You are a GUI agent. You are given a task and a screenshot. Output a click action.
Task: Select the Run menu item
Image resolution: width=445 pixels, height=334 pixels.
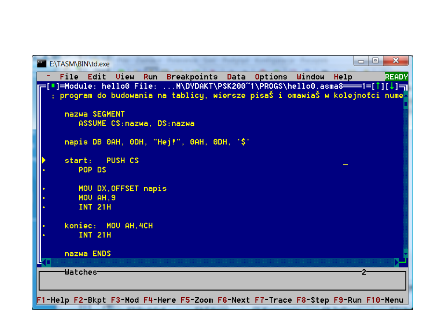(150, 77)
